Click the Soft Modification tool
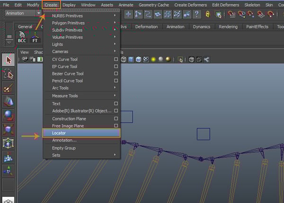This screenshot has width=284, height=203. point(9,157)
